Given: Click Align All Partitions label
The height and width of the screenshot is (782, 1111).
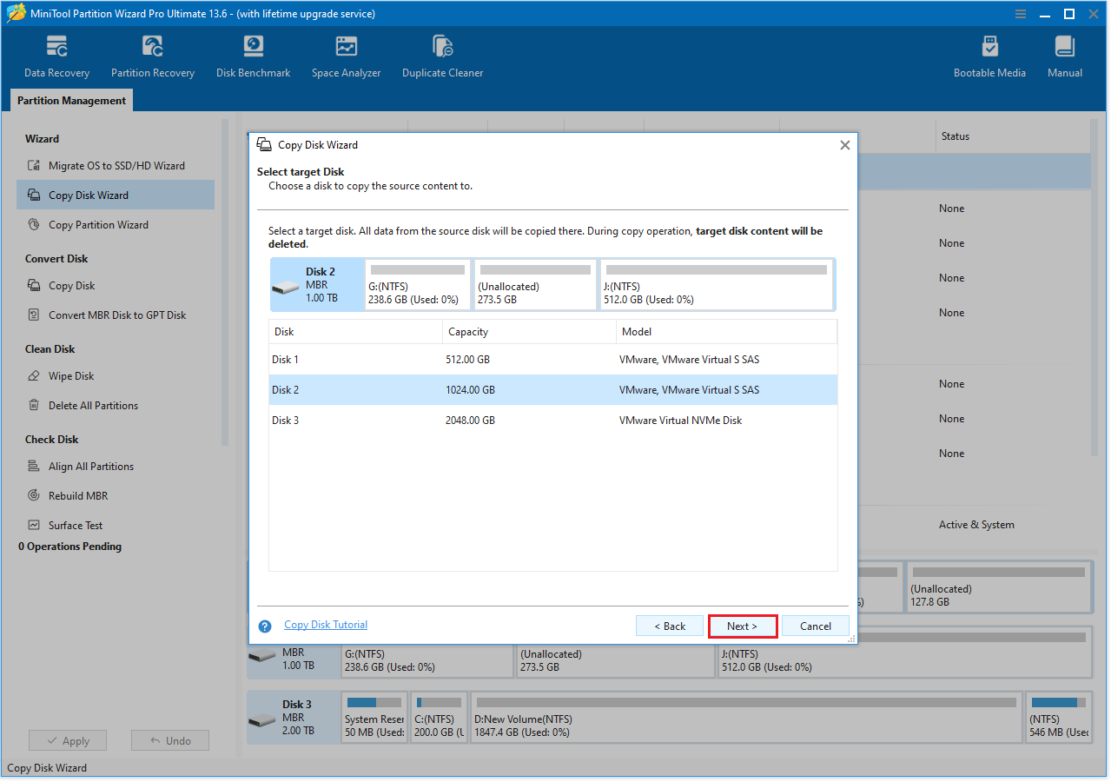Looking at the screenshot, I should 91,467.
